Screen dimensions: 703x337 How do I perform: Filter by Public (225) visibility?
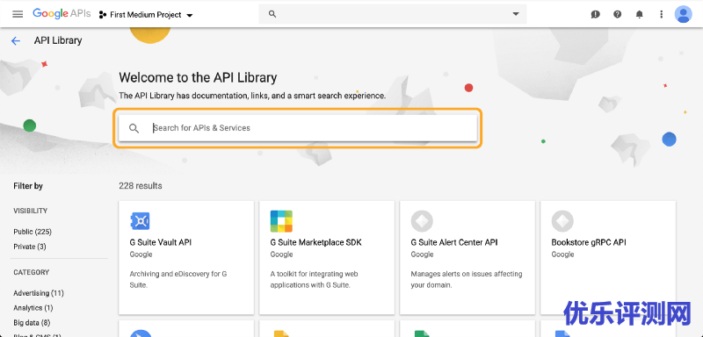[33, 232]
